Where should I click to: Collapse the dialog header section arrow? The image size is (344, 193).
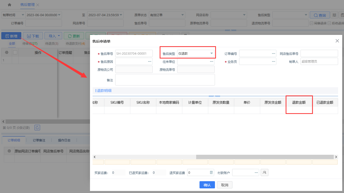[214, 96]
